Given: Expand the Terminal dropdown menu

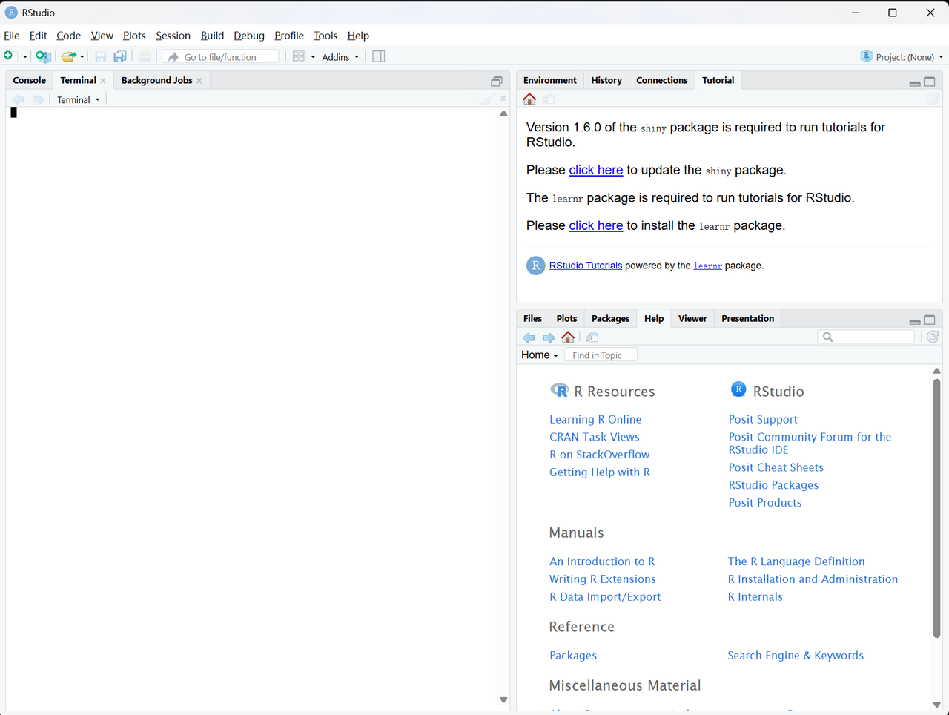Looking at the screenshot, I should pyautogui.click(x=79, y=100).
